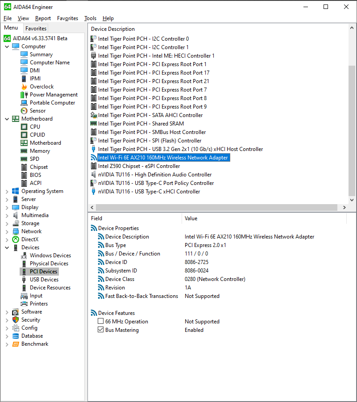Open the View menu

point(23,18)
